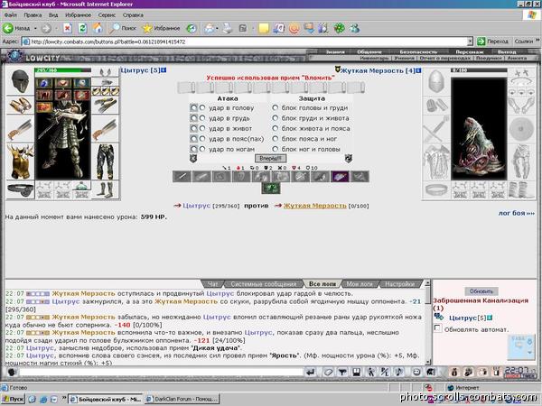The image size is (542, 406).
Task: Refresh the page using the green arrows icon
Action: [82, 28]
